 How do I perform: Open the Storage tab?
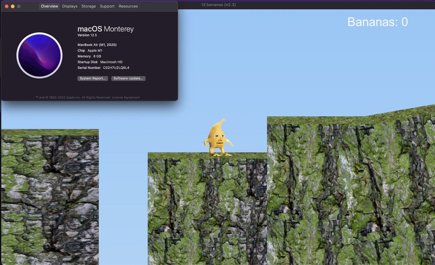point(88,6)
